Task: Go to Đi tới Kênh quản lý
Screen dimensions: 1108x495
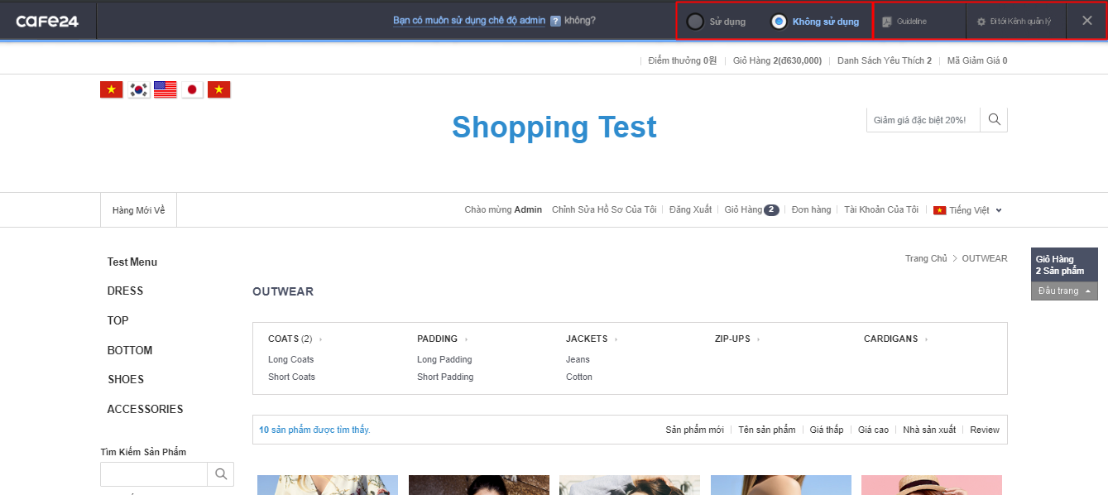Action: [1014, 22]
